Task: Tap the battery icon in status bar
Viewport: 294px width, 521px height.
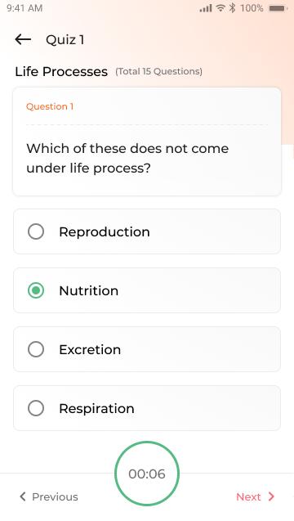Action: (278, 8)
